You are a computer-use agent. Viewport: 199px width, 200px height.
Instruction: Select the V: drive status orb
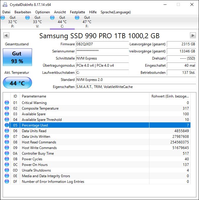27,17
